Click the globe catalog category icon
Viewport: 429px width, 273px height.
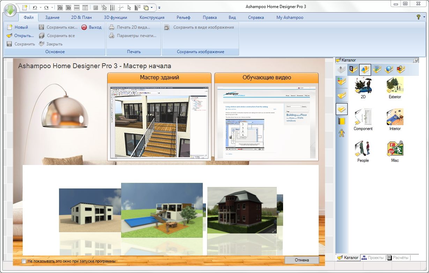(x=389, y=70)
